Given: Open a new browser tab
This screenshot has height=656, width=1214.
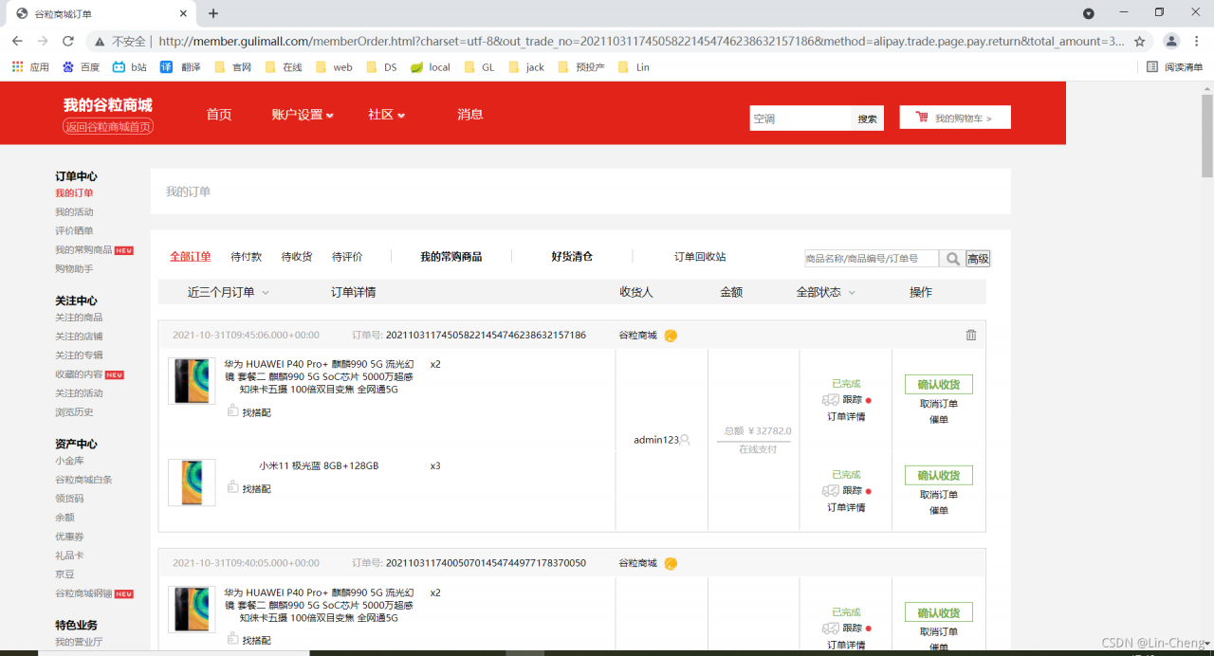Looking at the screenshot, I should [x=213, y=13].
